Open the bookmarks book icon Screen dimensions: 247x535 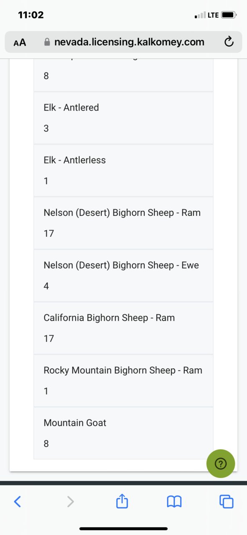pos(174,502)
